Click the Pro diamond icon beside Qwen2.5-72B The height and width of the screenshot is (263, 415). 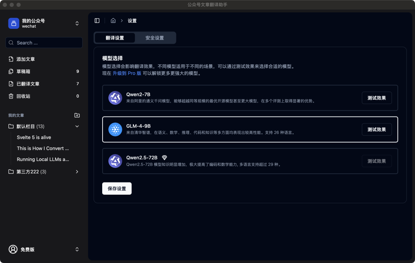click(164, 158)
